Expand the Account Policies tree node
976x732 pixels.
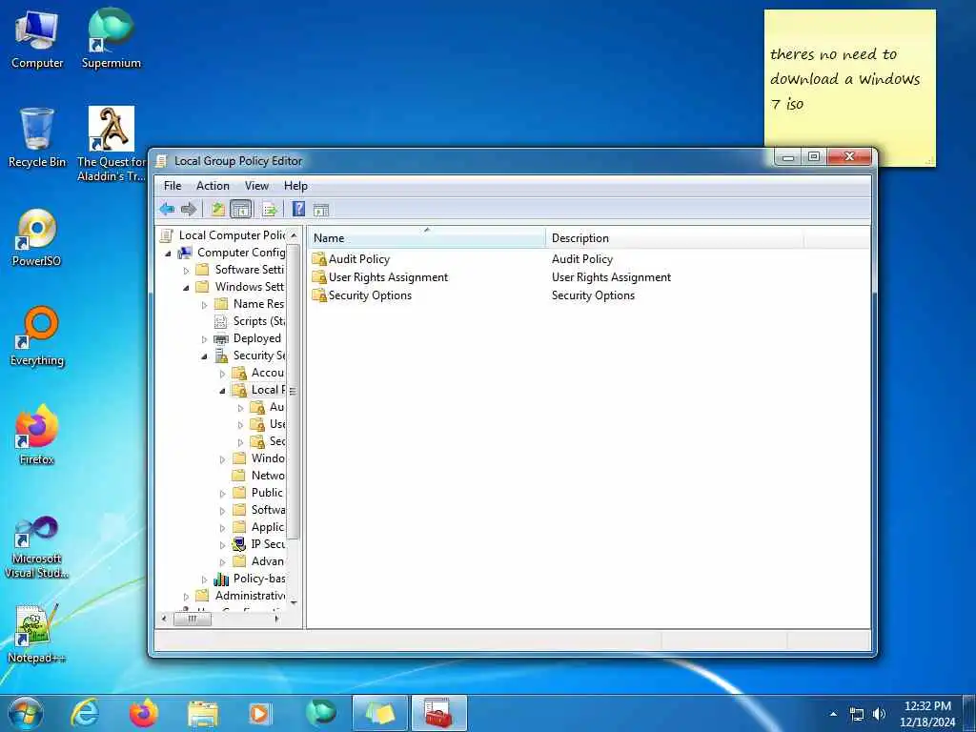[222, 374]
